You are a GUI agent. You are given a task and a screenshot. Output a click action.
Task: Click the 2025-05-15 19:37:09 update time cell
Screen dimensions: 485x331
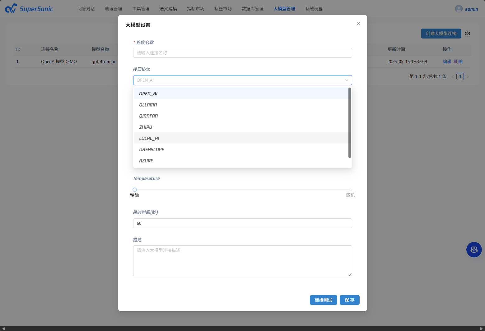coord(407,61)
